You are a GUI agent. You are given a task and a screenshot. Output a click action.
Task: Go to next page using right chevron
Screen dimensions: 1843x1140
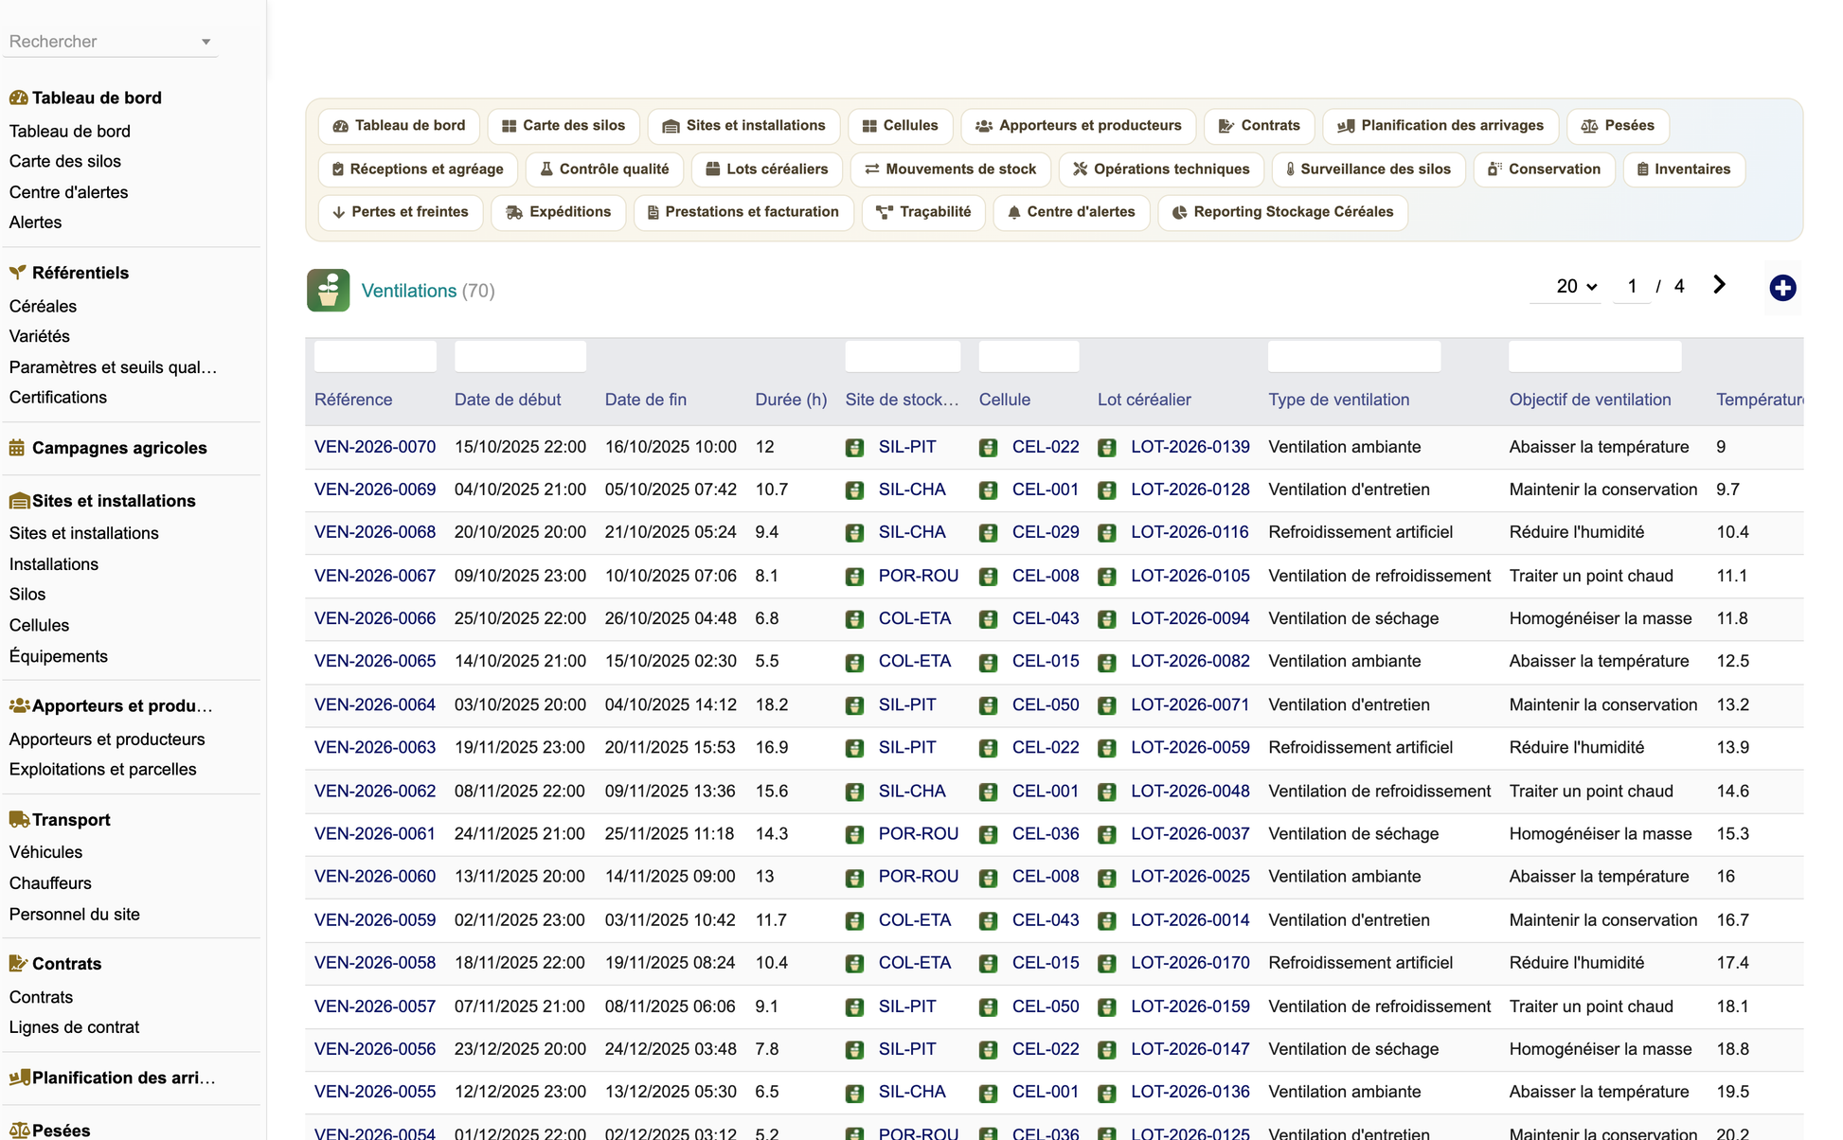click(x=1719, y=285)
